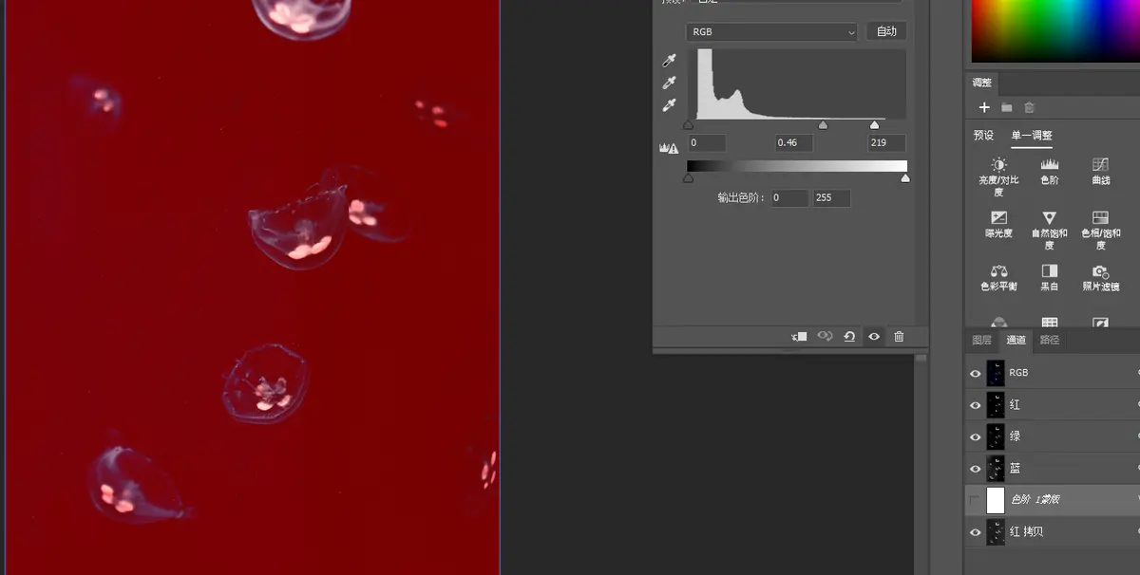Click the black input slider under histogram

688,124
